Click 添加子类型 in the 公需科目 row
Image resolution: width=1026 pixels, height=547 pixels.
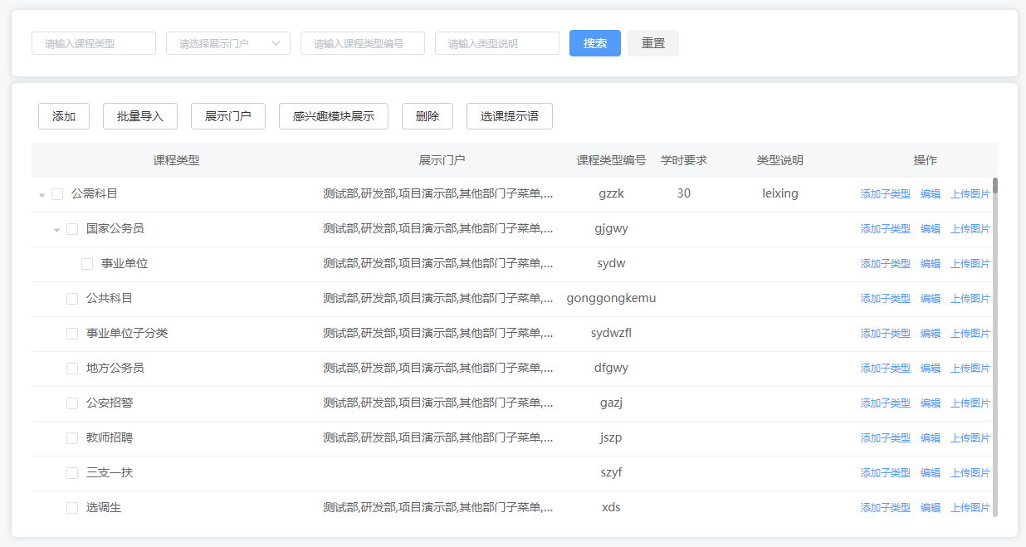point(886,194)
